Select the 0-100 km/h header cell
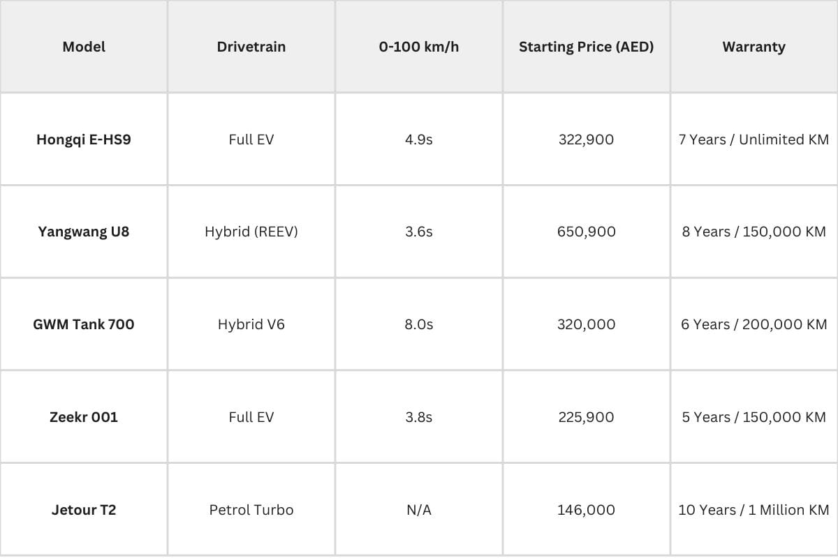The image size is (838, 558). 419,47
